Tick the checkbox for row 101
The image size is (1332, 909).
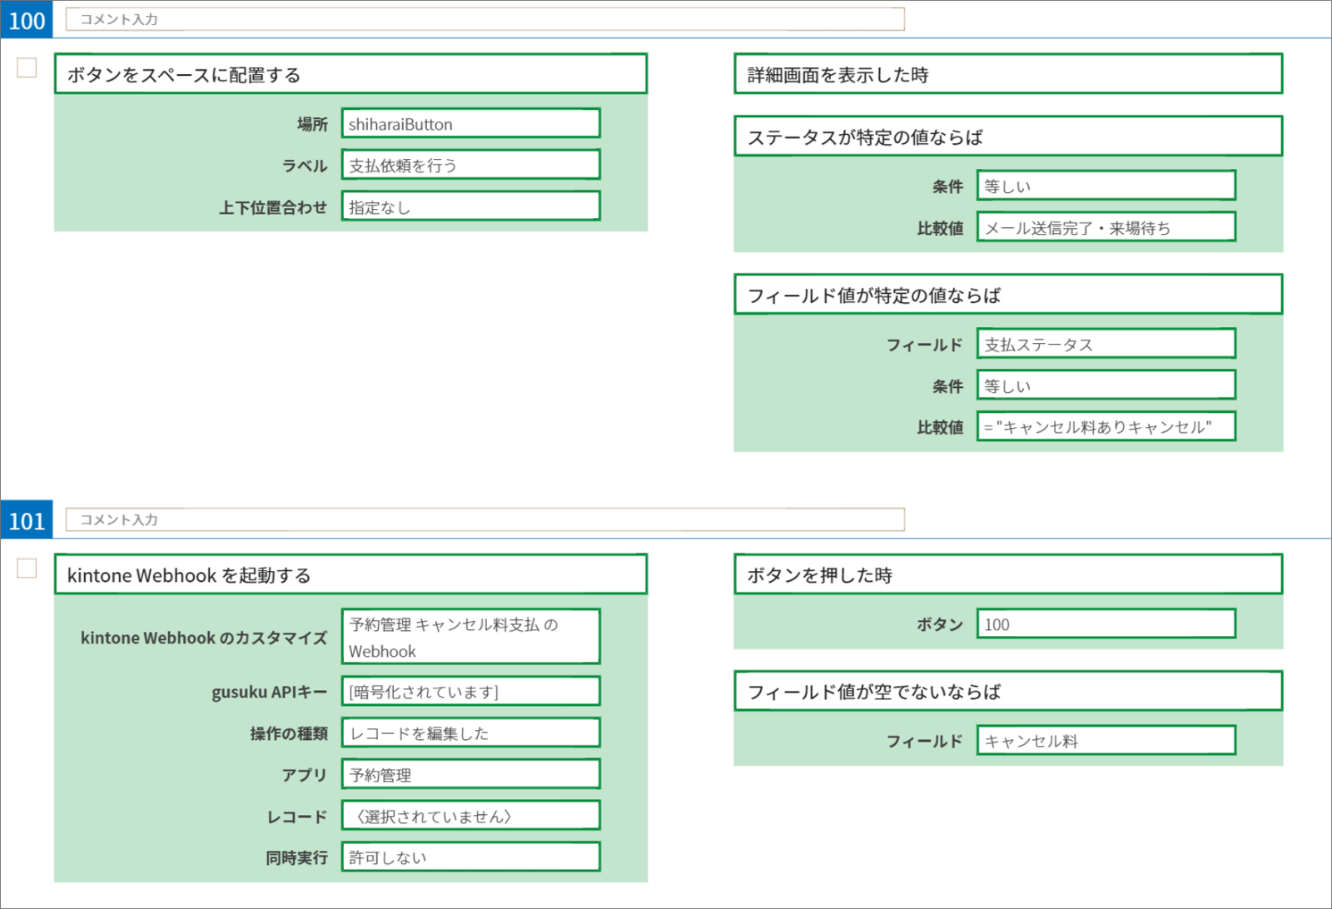[27, 568]
